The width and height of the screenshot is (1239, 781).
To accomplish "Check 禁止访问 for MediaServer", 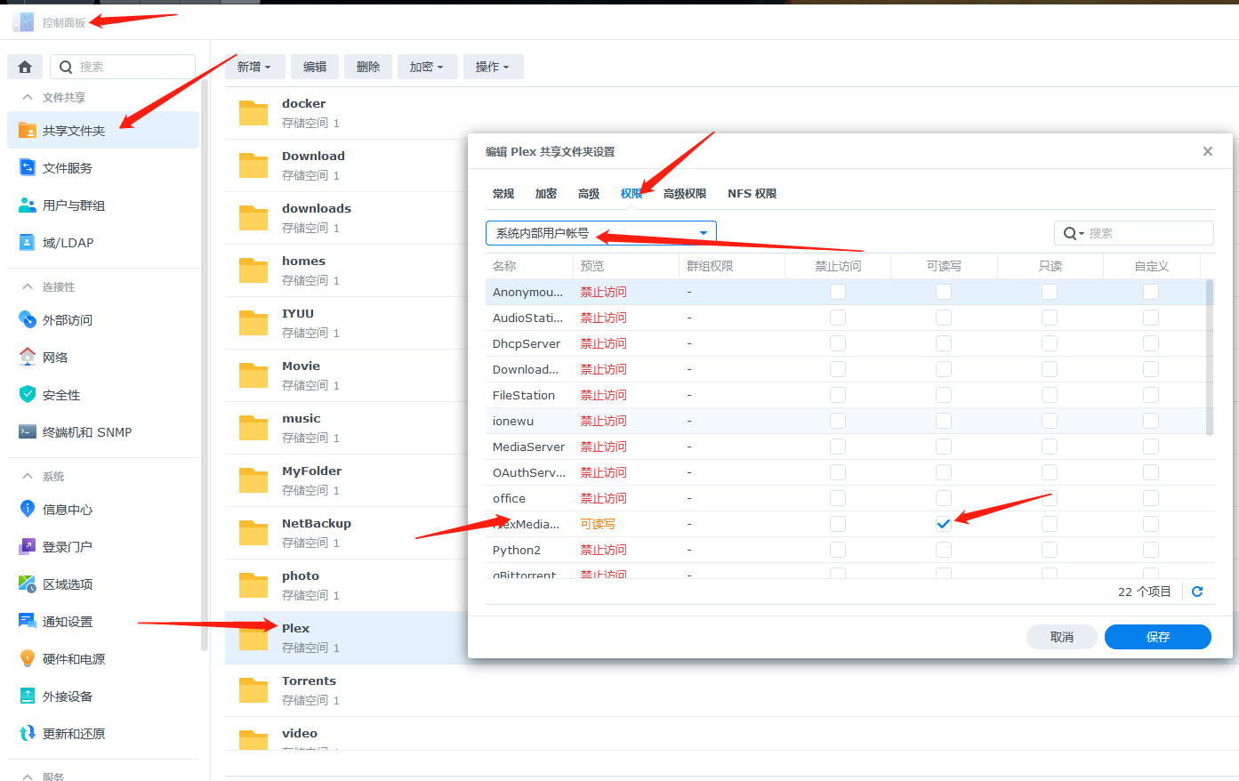I will 837,446.
